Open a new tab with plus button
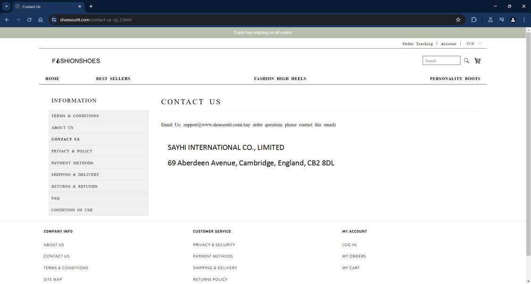The height and width of the screenshot is (284, 531). pyautogui.click(x=91, y=7)
